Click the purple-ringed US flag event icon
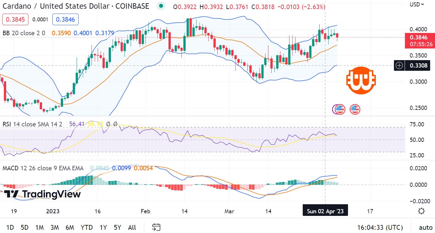435x233 pixels. click(339, 110)
